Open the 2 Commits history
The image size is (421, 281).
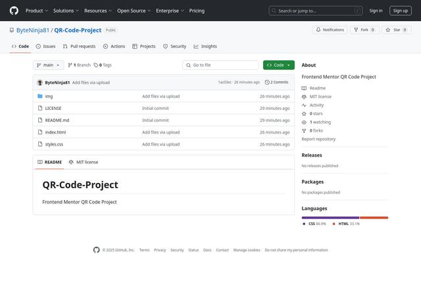[276, 82]
